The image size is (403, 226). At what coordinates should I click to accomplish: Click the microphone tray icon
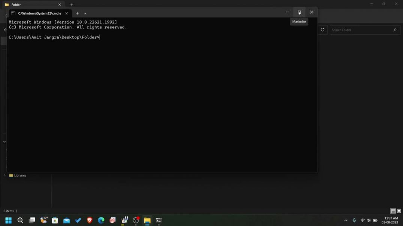coord(354,220)
